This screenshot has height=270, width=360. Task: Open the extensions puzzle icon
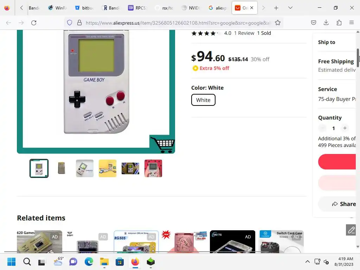tap(339, 22)
